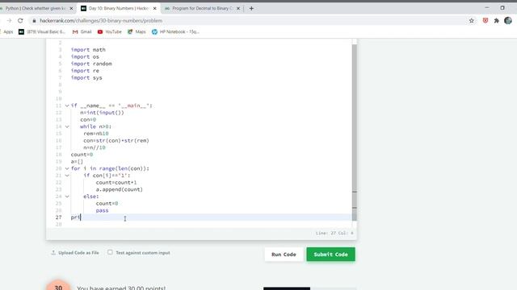517x290 pixels.
Task: Click the 'n=n//10' line
Action: [95, 147]
